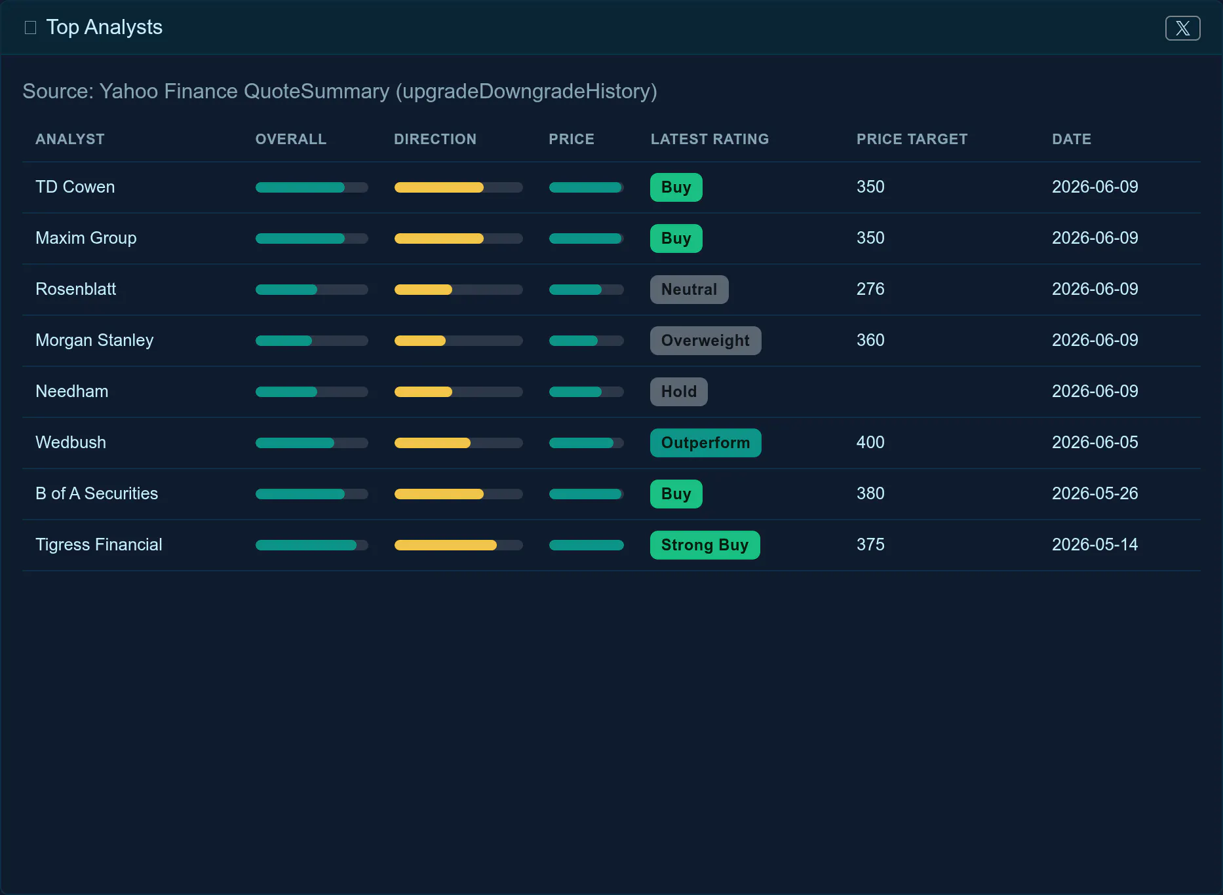Sort by the Overall column header

point(291,139)
